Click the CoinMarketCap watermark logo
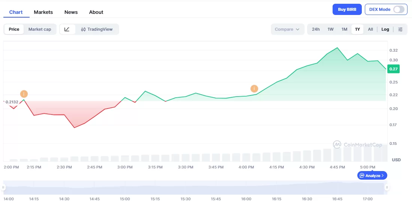Screen dimensions: 412x201 337,144
